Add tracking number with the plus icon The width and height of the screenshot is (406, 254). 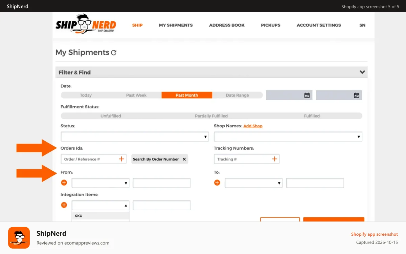coord(275,159)
